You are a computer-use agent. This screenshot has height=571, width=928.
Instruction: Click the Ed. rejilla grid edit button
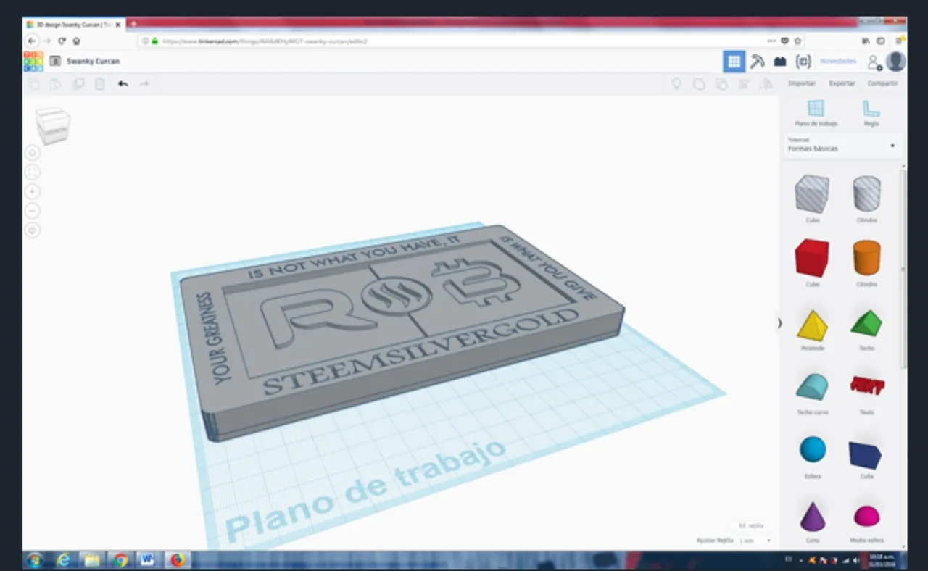pyautogui.click(x=750, y=526)
